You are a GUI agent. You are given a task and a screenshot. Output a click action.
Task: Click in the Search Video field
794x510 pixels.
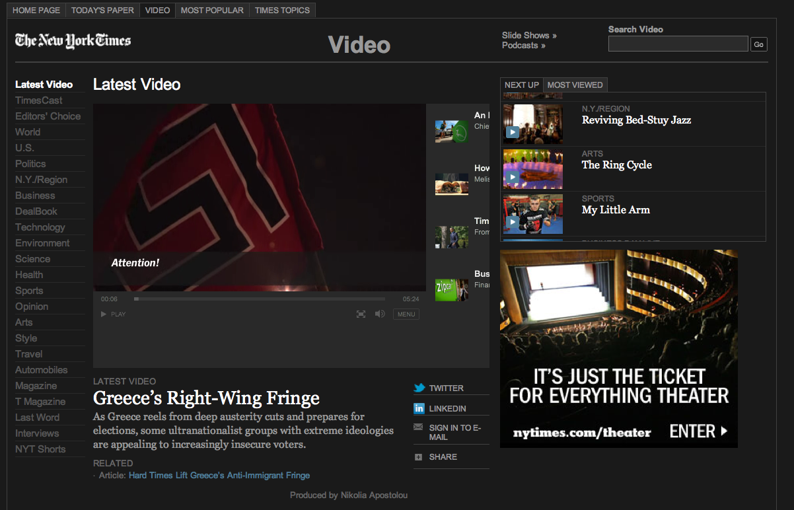678,44
